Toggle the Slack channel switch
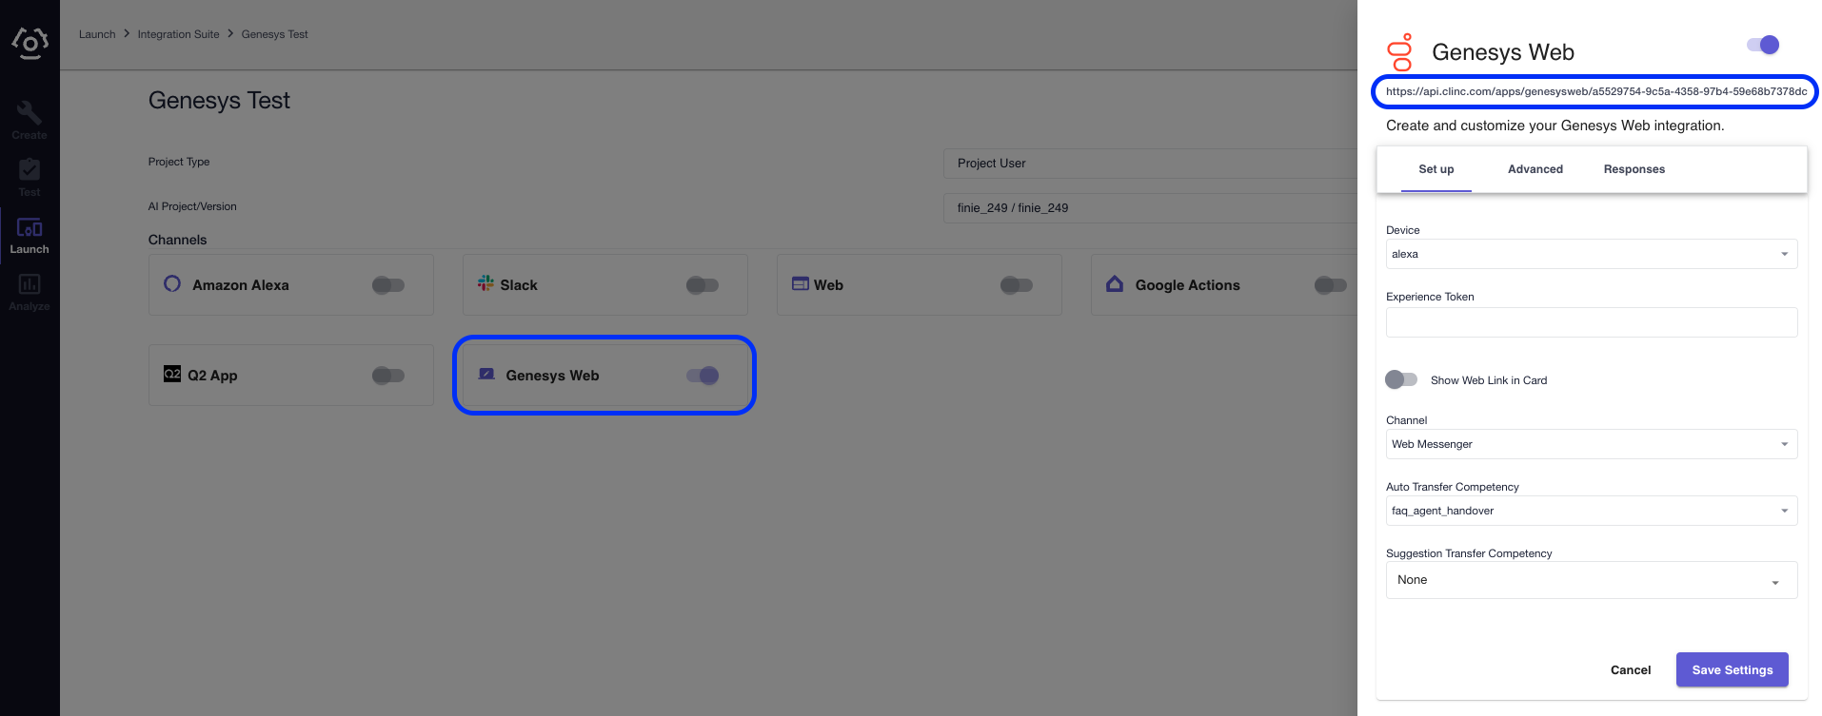The height and width of the screenshot is (716, 1822). pyautogui.click(x=703, y=284)
